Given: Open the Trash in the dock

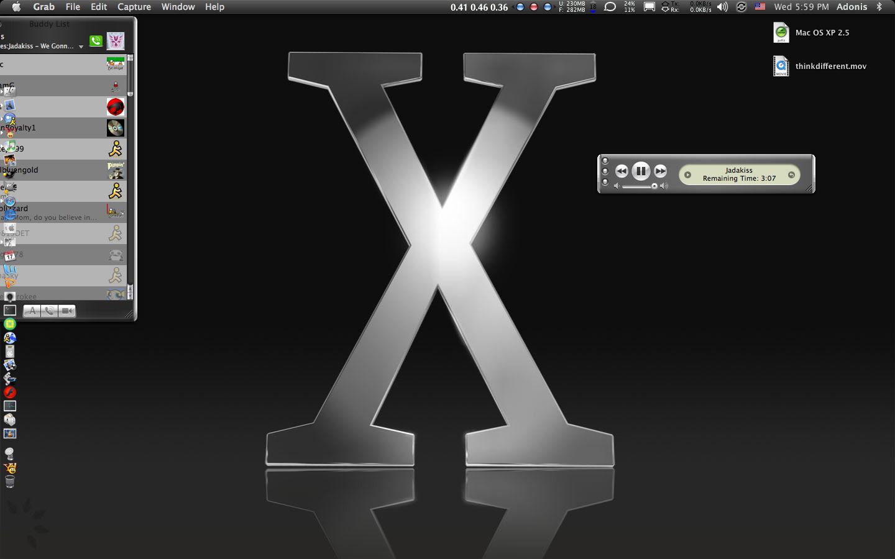Looking at the screenshot, I should click(x=10, y=482).
